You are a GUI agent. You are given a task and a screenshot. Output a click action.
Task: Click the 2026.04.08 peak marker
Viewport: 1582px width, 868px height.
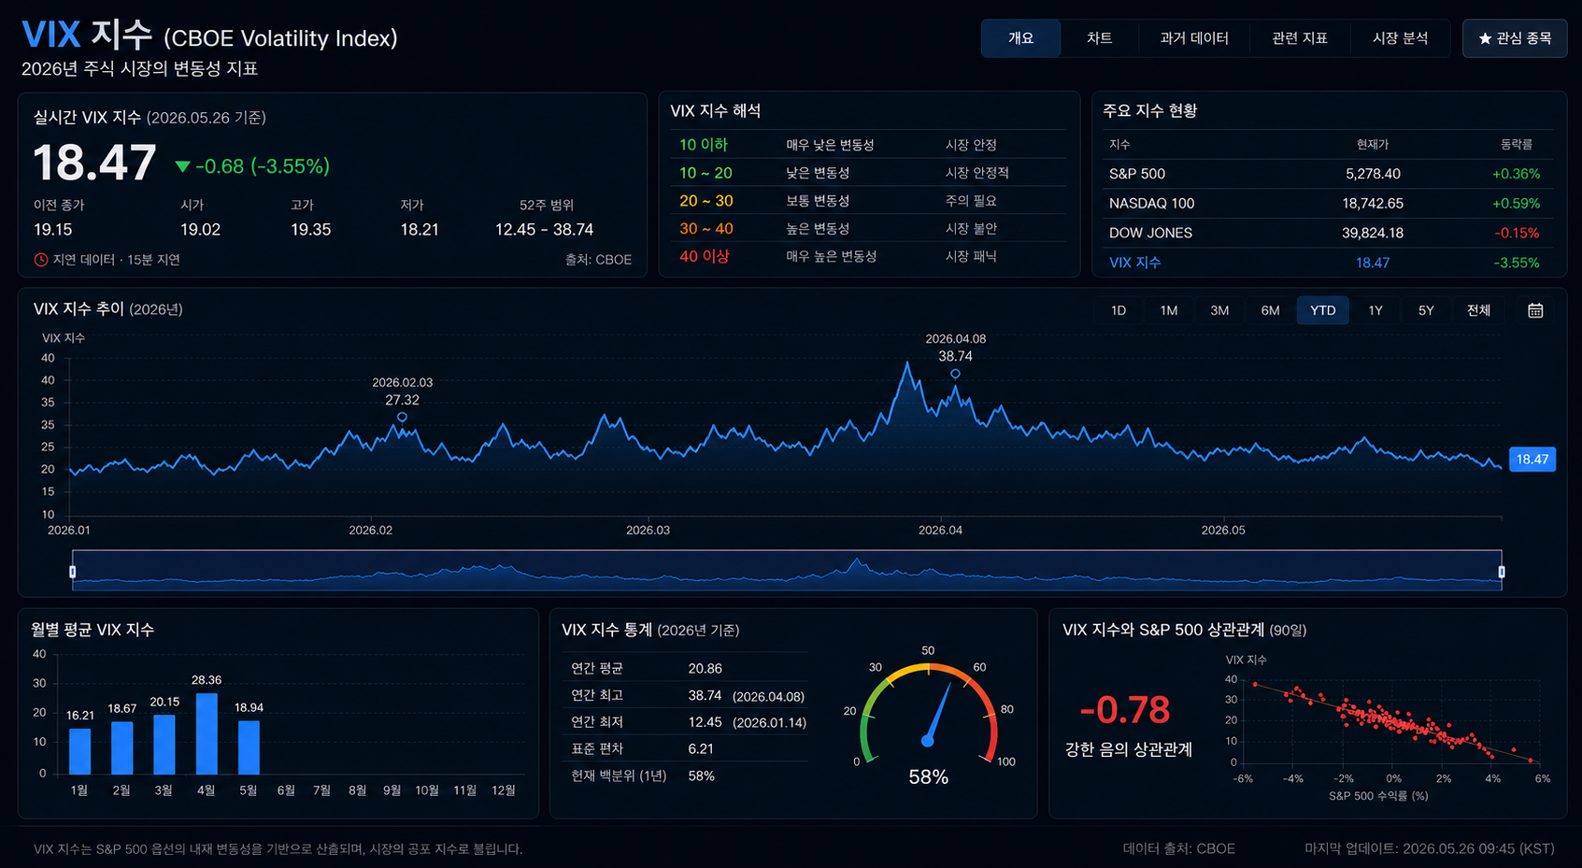click(955, 374)
